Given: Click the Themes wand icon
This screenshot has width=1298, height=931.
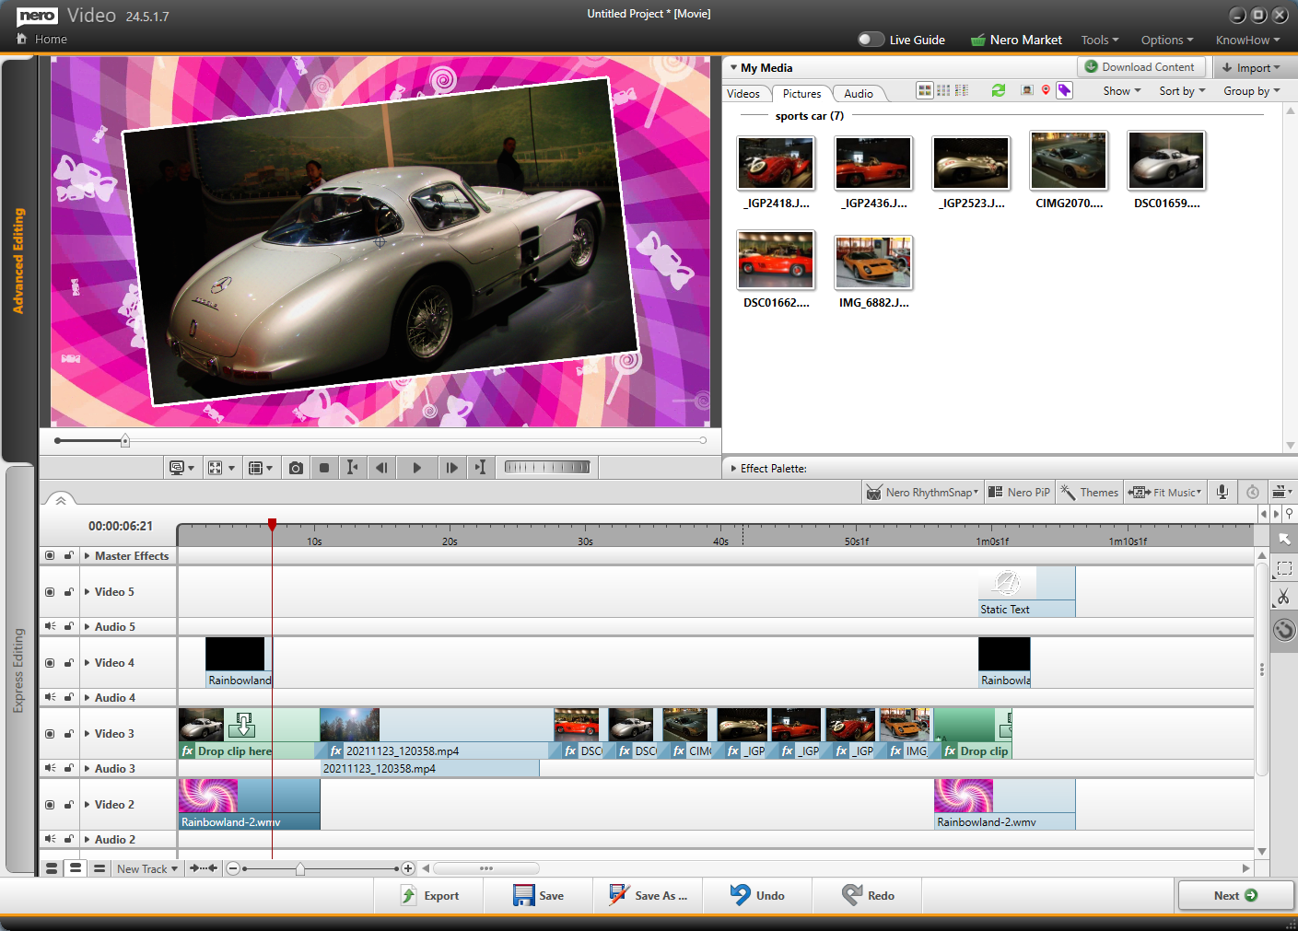Looking at the screenshot, I should [1069, 492].
